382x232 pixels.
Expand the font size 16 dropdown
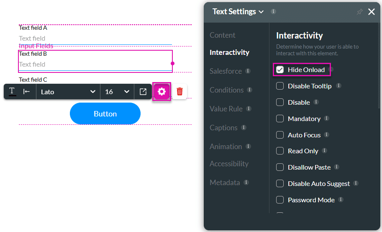point(117,91)
